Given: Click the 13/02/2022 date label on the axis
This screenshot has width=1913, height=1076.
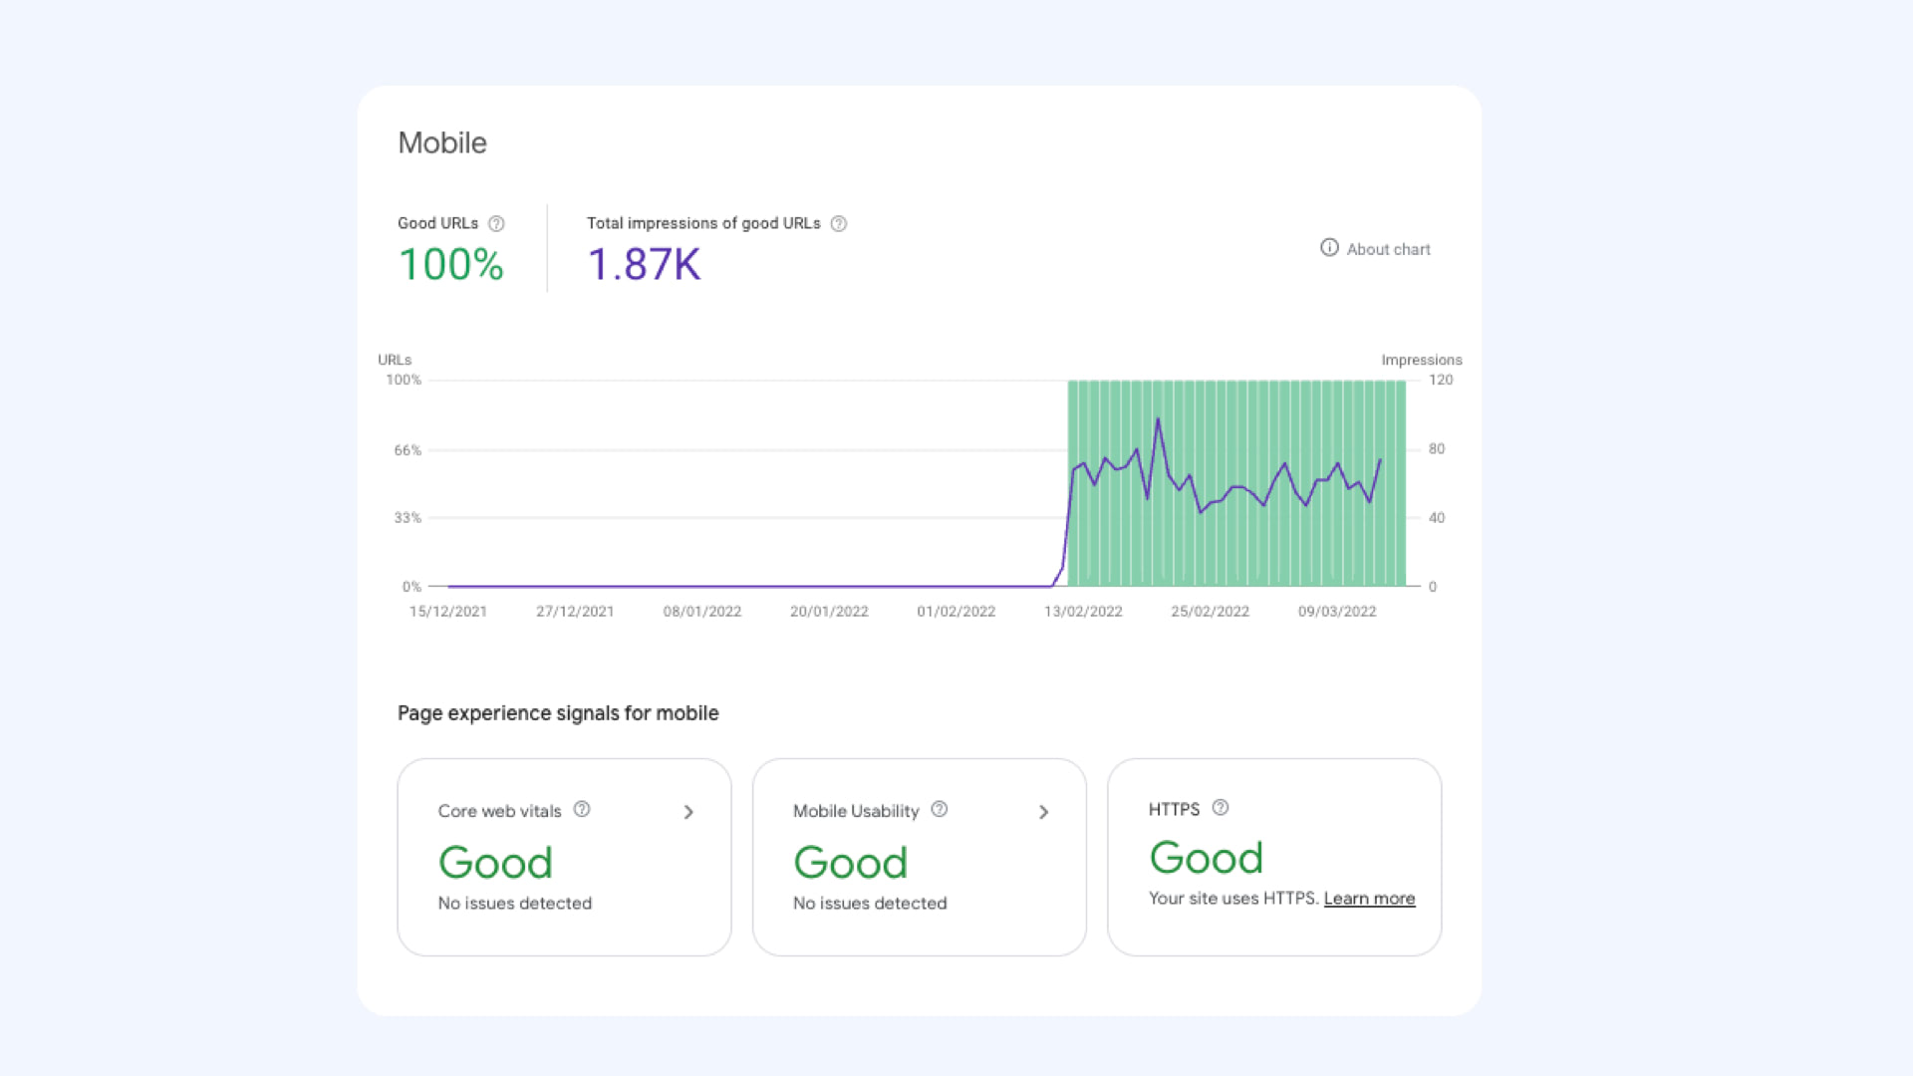Looking at the screenshot, I should (x=1082, y=611).
